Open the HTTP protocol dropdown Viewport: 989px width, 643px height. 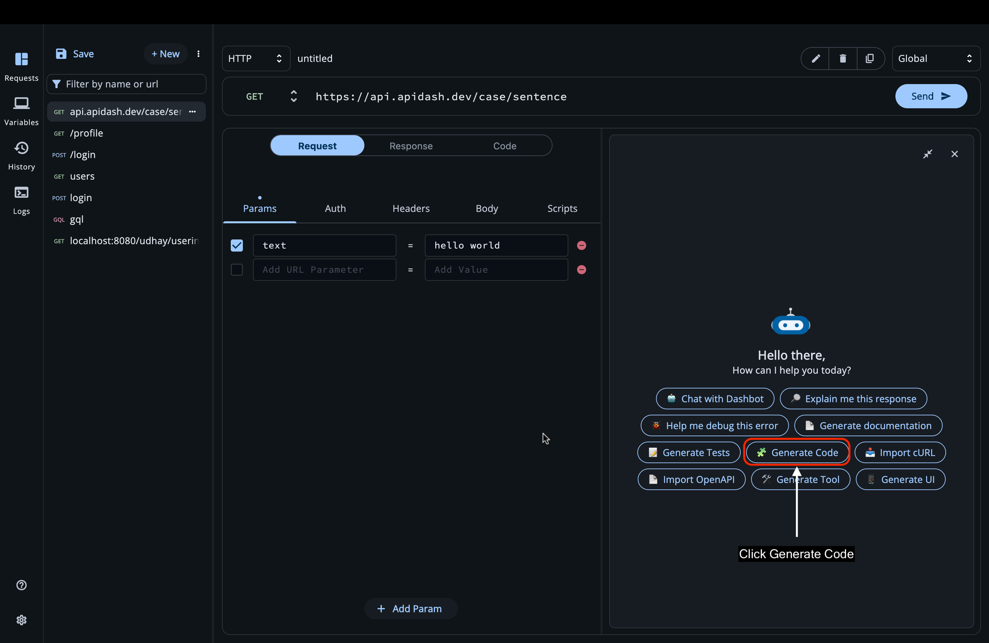point(255,58)
